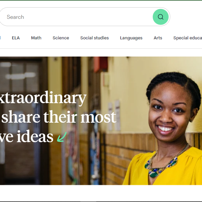Focus the Search text field

click(76, 17)
